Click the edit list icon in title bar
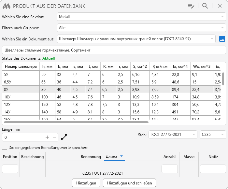 coord(191,6)
